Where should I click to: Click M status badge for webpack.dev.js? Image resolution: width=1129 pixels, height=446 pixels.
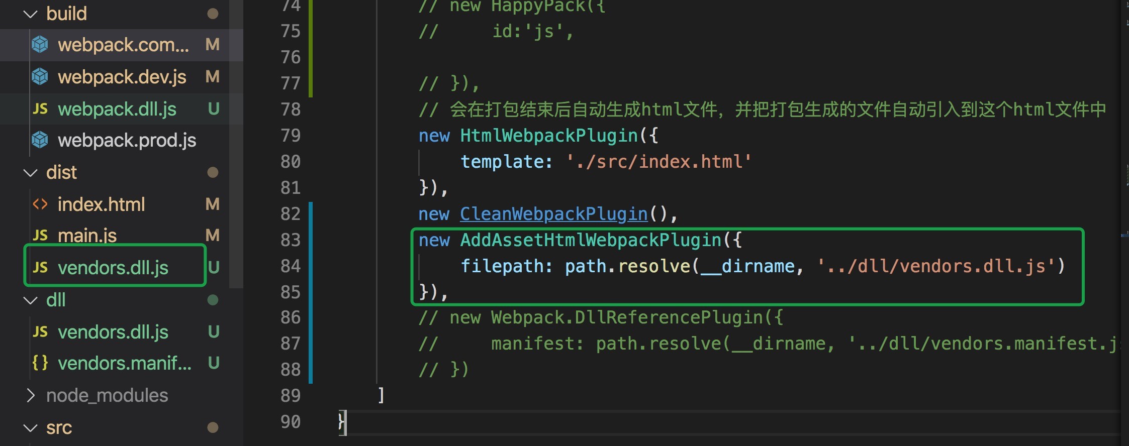point(213,77)
